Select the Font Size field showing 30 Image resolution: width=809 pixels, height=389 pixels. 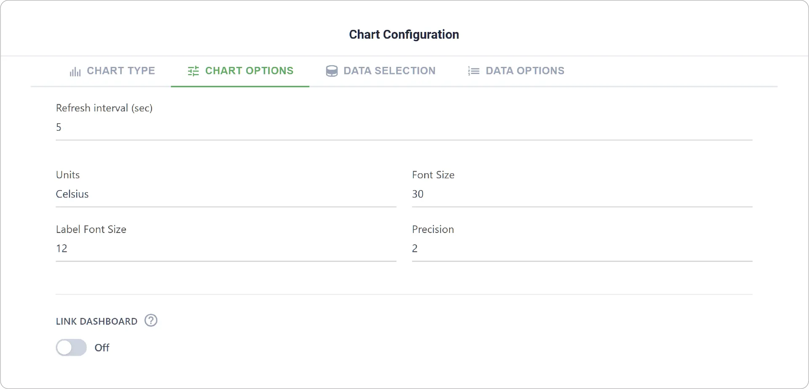pyautogui.click(x=582, y=194)
